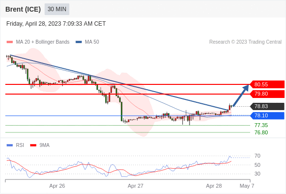Click the 9MA red legend swatch
Viewport: 286px width, 194px height.
coord(33,145)
